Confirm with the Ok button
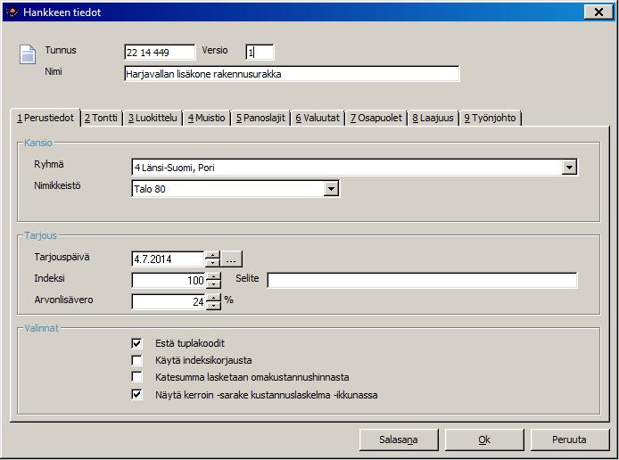The image size is (619, 460). pos(484,439)
